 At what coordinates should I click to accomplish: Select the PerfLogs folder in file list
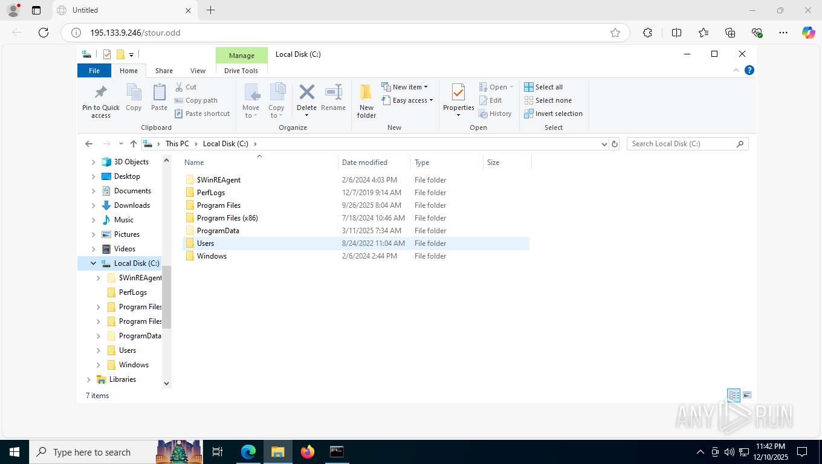(355, 193)
